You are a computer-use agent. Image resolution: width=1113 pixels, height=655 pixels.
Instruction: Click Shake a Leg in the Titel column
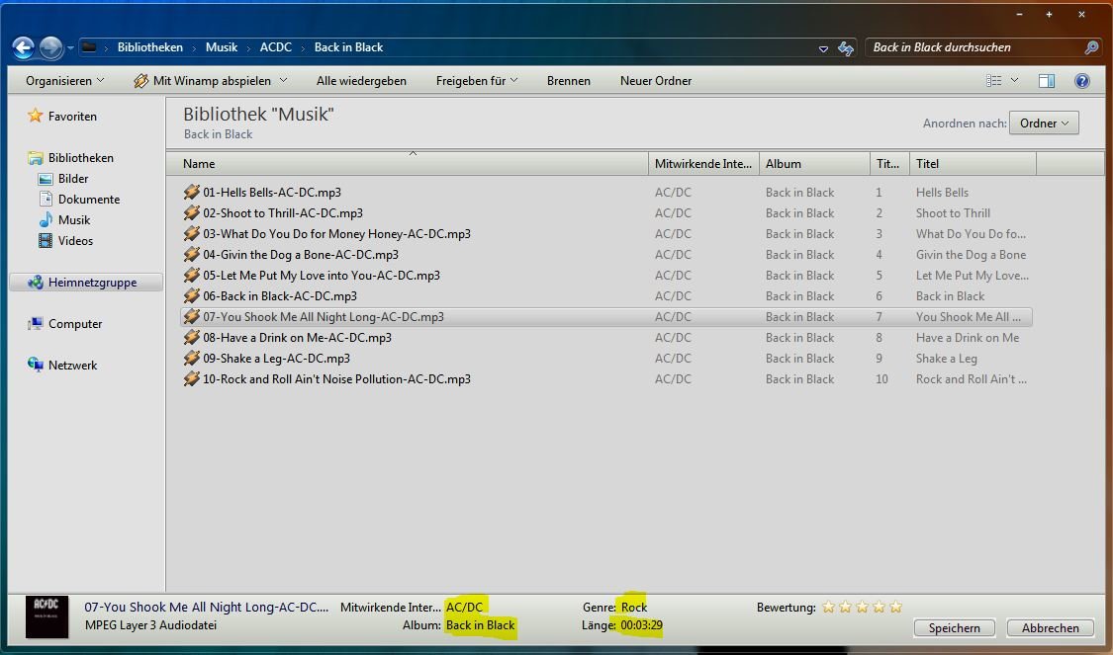click(946, 358)
